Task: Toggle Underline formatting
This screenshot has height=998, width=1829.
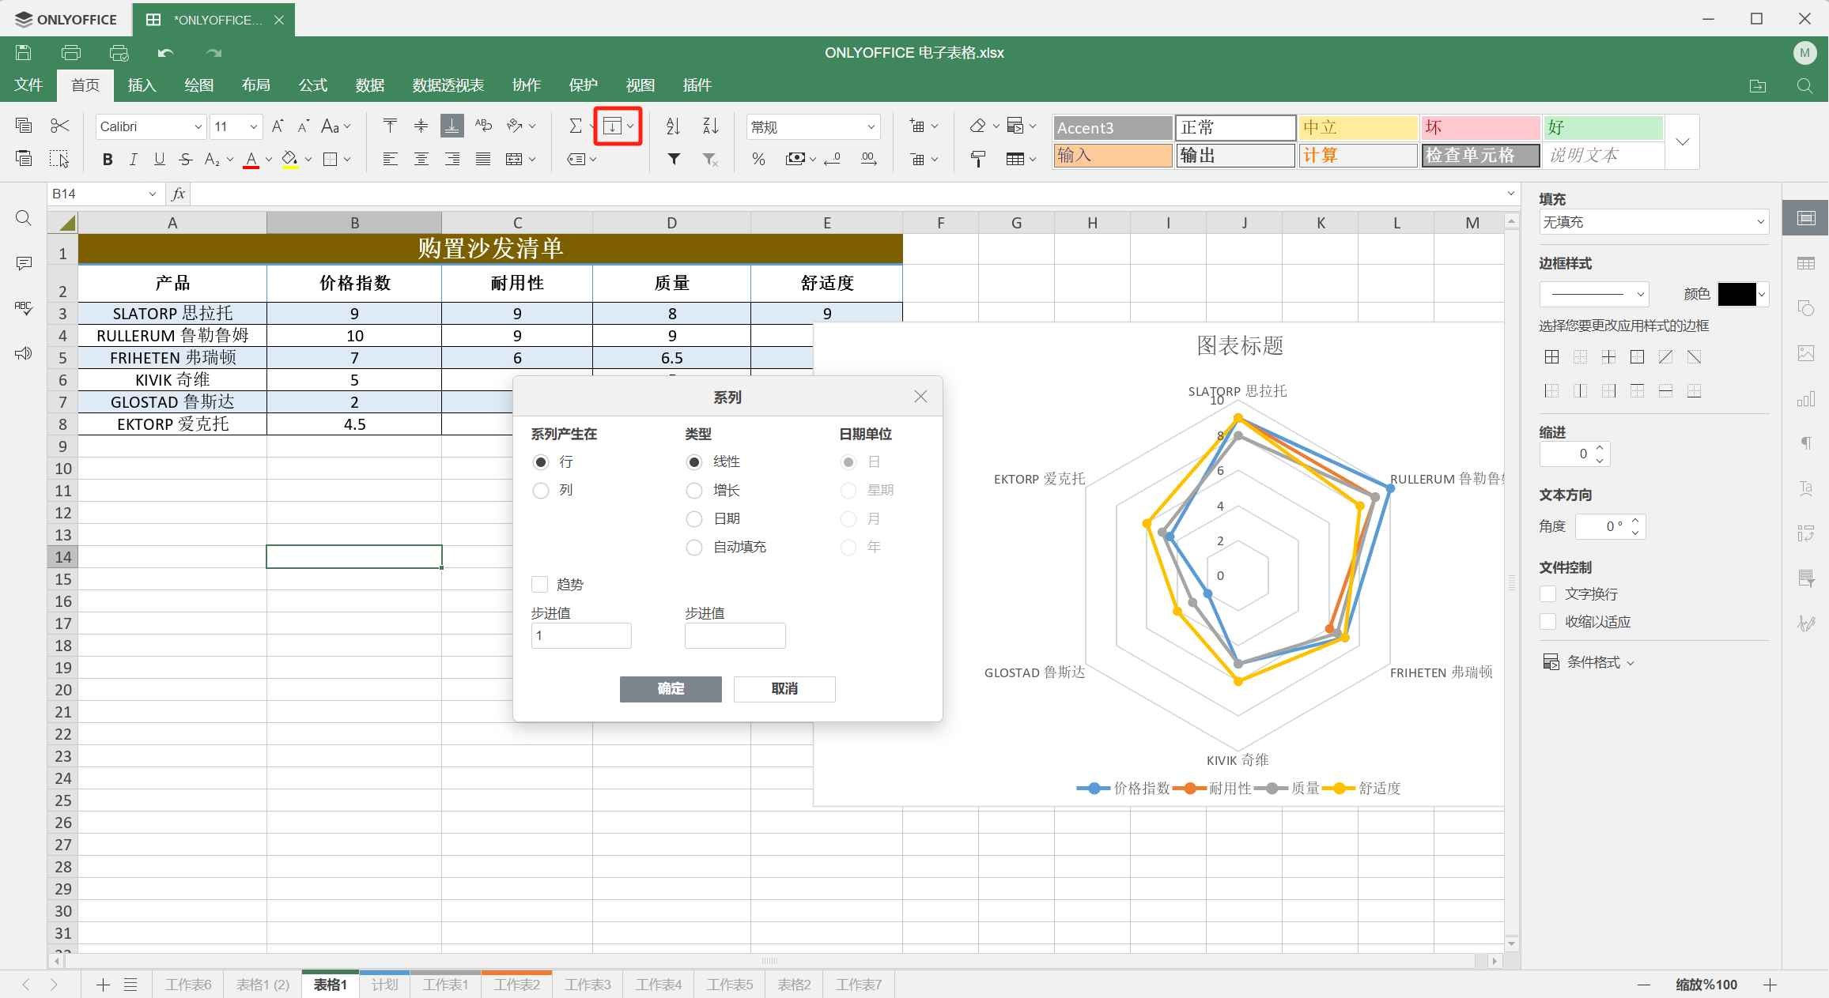Action: pyautogui.click(x=160, y=160)
